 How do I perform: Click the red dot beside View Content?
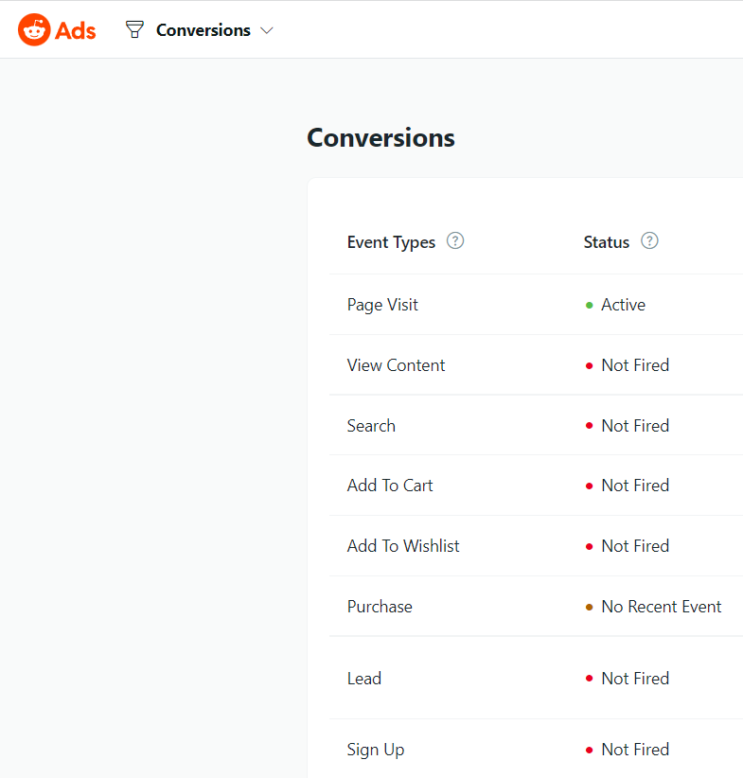(590, 365)
